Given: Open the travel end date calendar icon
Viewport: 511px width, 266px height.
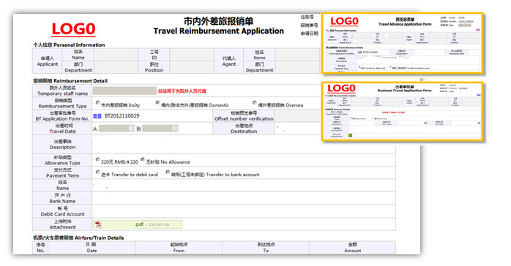Looking at the screenshot, I should [x=175, y=129].
